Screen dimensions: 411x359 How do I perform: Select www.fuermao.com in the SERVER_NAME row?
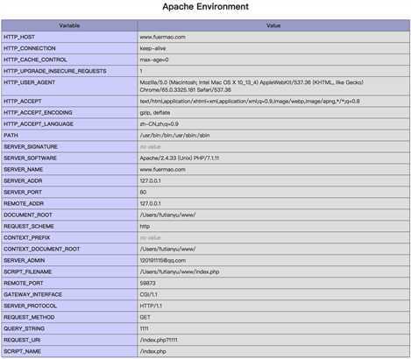point(162,170)
